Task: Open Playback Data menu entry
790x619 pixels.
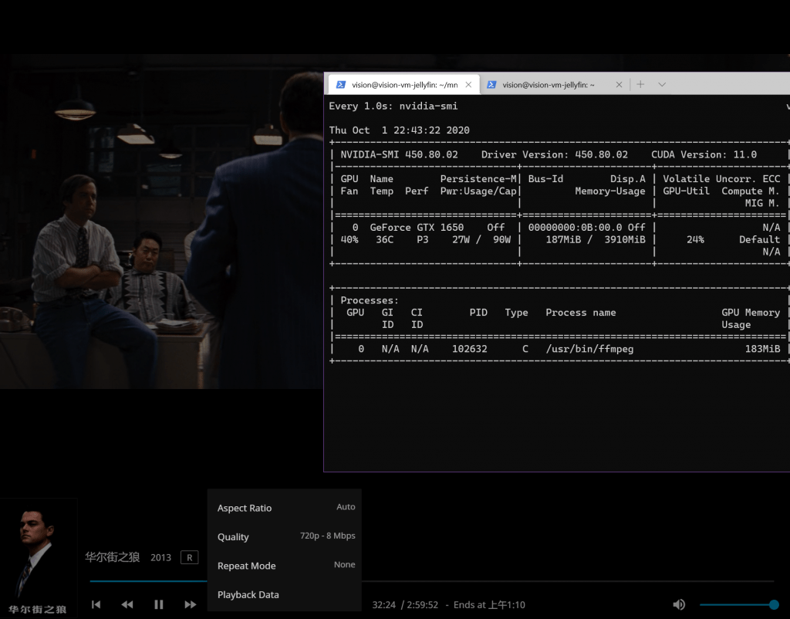Action: (x=285, y=594)
